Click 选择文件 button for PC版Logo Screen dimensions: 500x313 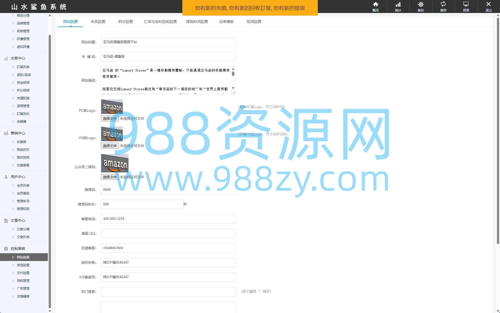(110, 119)
